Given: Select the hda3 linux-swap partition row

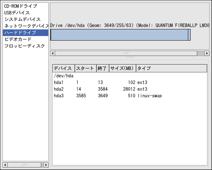Looking at the screenshot, I should 105,96.
